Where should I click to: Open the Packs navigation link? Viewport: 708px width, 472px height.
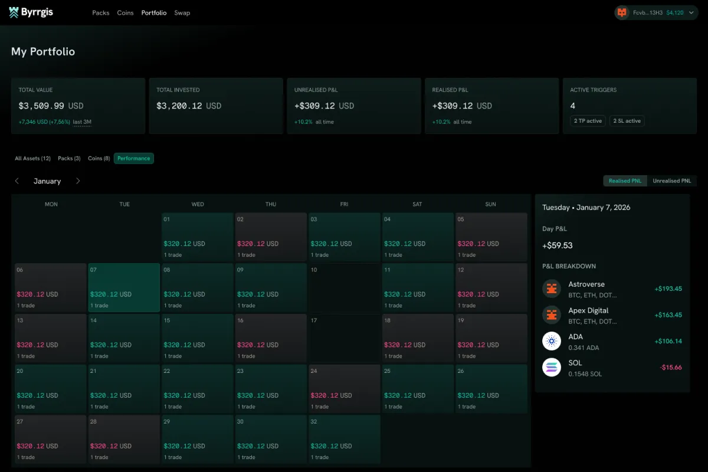click(101, 12)
